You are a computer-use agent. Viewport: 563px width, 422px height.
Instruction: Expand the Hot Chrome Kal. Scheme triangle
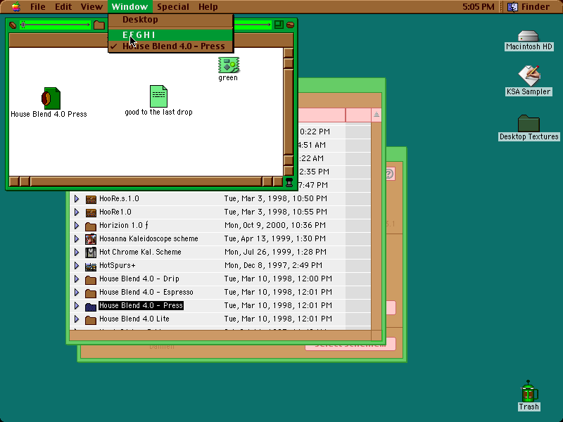point(77,252)
